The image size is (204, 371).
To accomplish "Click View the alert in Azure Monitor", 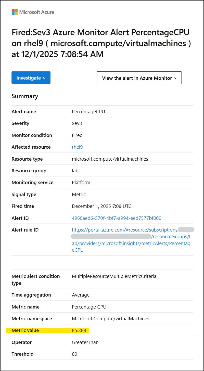I will coord(139,78).
